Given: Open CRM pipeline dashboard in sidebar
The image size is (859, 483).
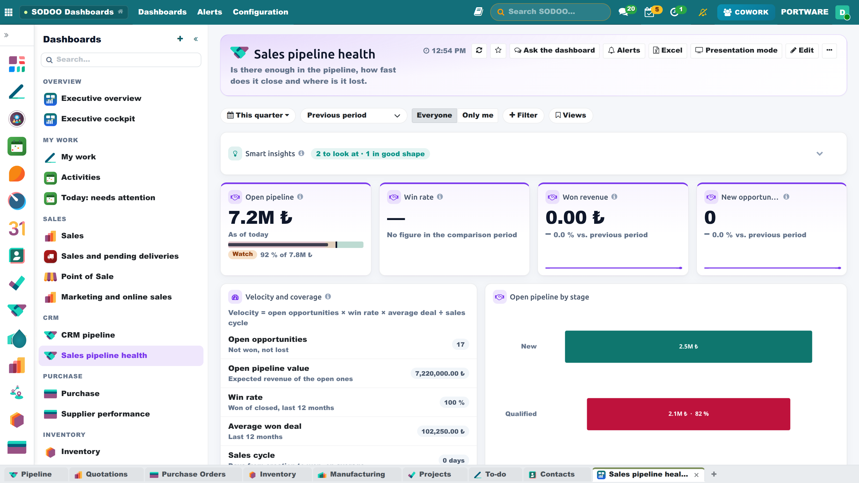Looking at the screenshot, I should tap(121, 335).
